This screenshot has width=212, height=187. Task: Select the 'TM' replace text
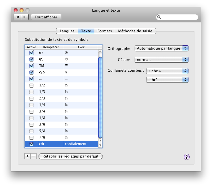coord(42,66)
